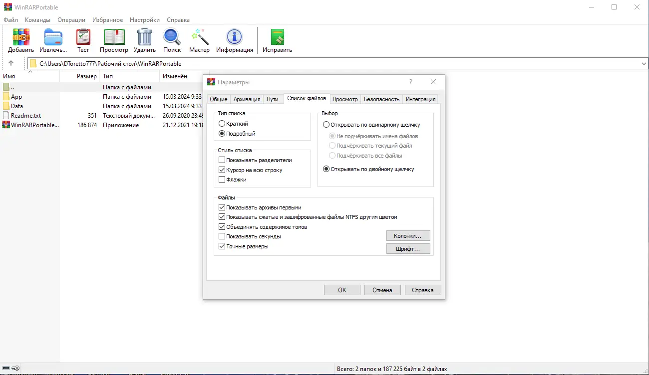649x375 pixels.
Task: Open the Просмотр book icon in toolbar
Action: pyautogui.click(x=114, y=37)
